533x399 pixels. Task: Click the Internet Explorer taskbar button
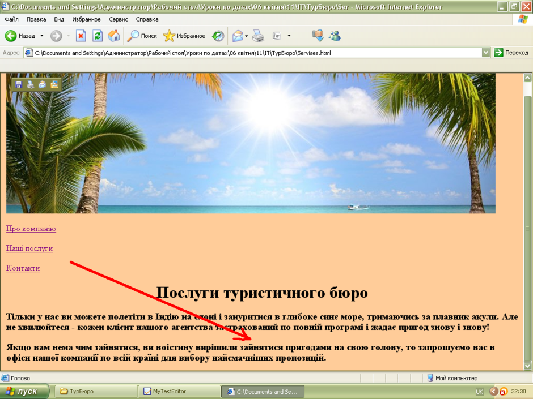coord(263,392)
